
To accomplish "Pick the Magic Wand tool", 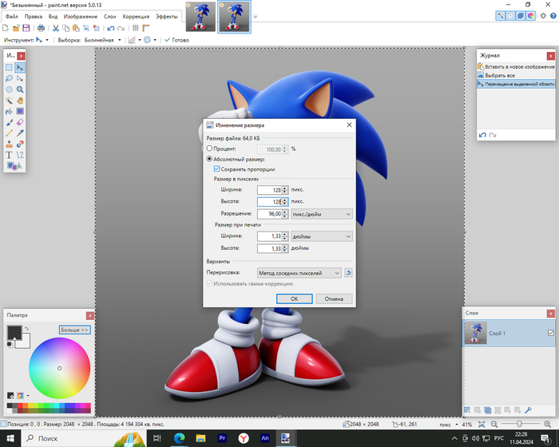I will pos(9,101).
